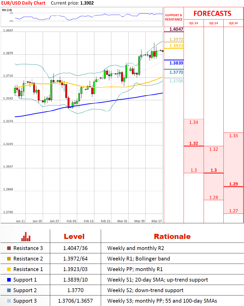
Task: Click the 1.3839 blue support level tag
Action: click(176, 63)
